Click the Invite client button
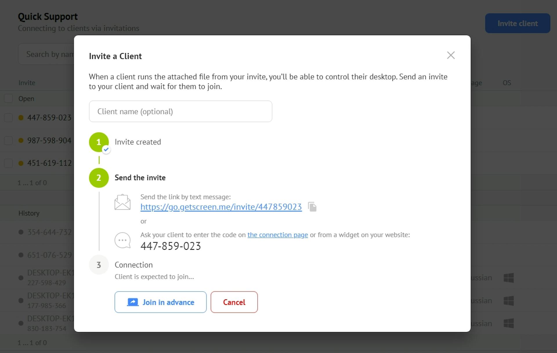The width and height of the screenshot is (557, 353). point(517,23)
